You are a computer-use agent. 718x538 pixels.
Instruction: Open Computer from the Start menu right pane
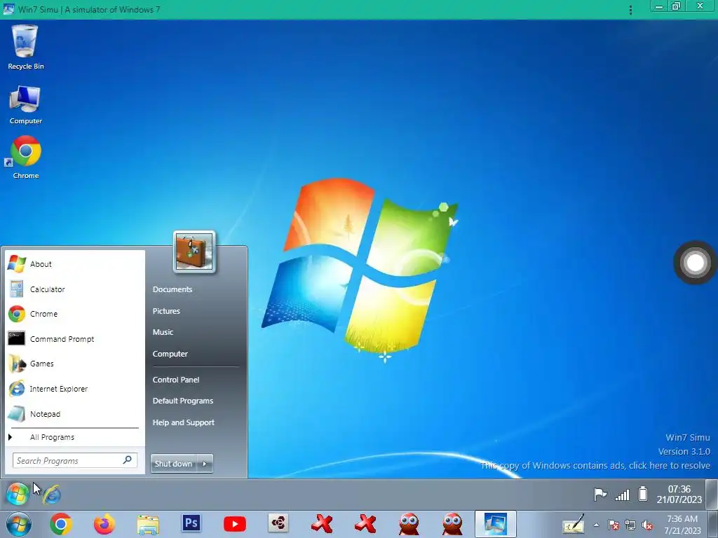[170, 354]
